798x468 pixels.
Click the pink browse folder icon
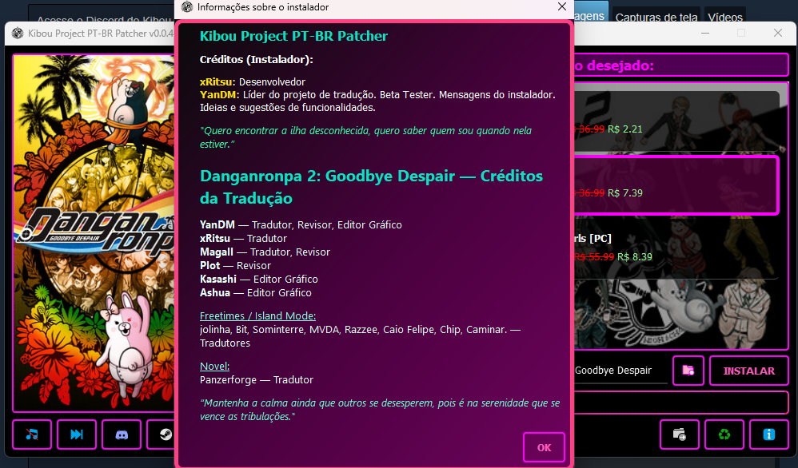pyautogui.click(x=688, y=371)
